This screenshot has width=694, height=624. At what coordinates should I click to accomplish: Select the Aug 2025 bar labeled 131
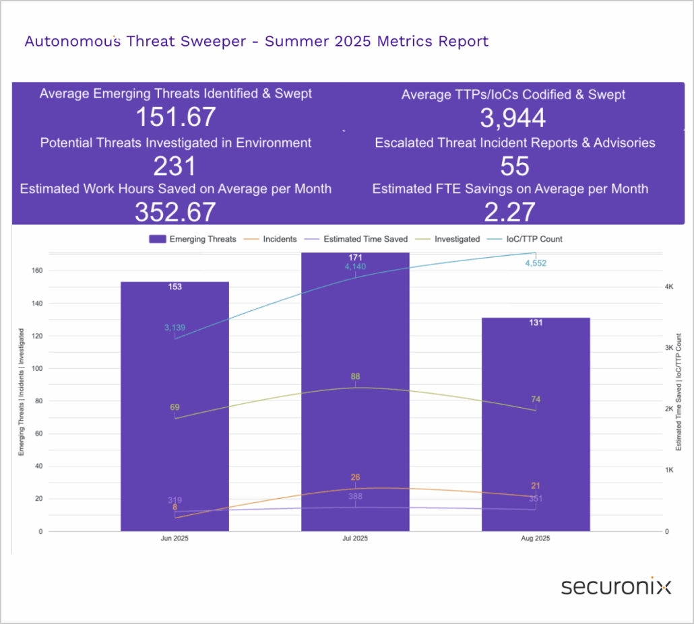pyautogui.click(x=536, y=424)
